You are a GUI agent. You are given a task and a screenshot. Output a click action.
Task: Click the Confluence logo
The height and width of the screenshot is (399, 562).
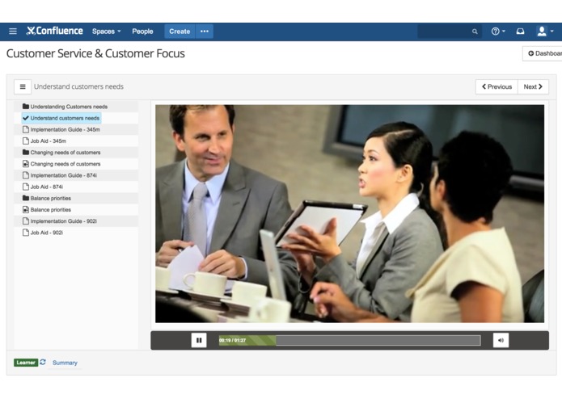pyautogui.click(x=54, y=31)
